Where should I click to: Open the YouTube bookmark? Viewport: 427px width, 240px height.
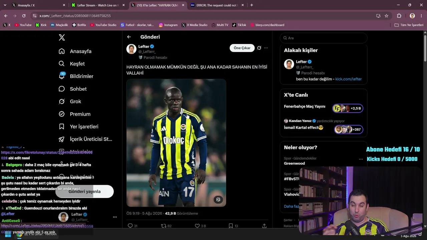pyautogui.click(x=23, y=25)
